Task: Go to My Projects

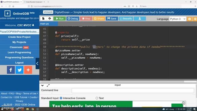Action: pos(19,42)
